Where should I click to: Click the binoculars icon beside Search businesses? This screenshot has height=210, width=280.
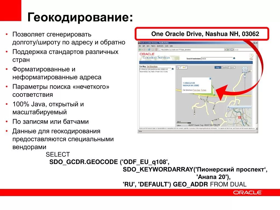234,58
